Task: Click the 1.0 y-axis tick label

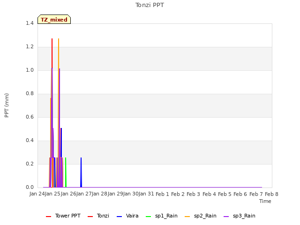Action: point(30,70)
